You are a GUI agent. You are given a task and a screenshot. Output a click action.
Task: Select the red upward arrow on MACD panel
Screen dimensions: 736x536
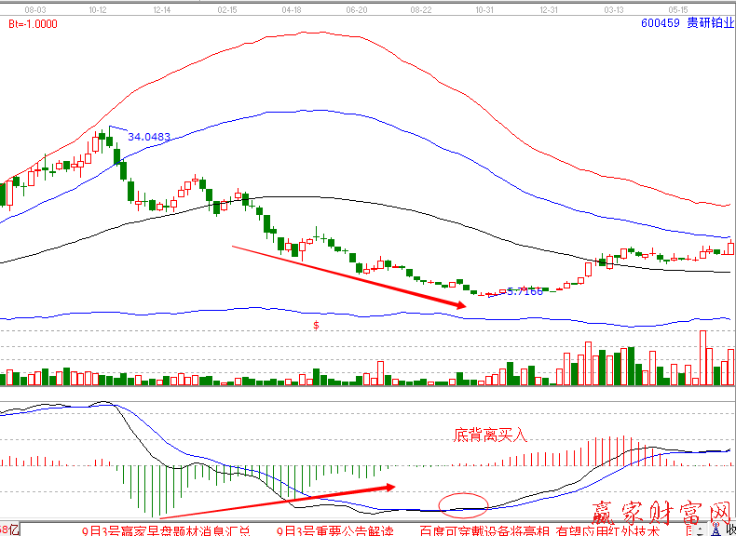coord(278,500)
